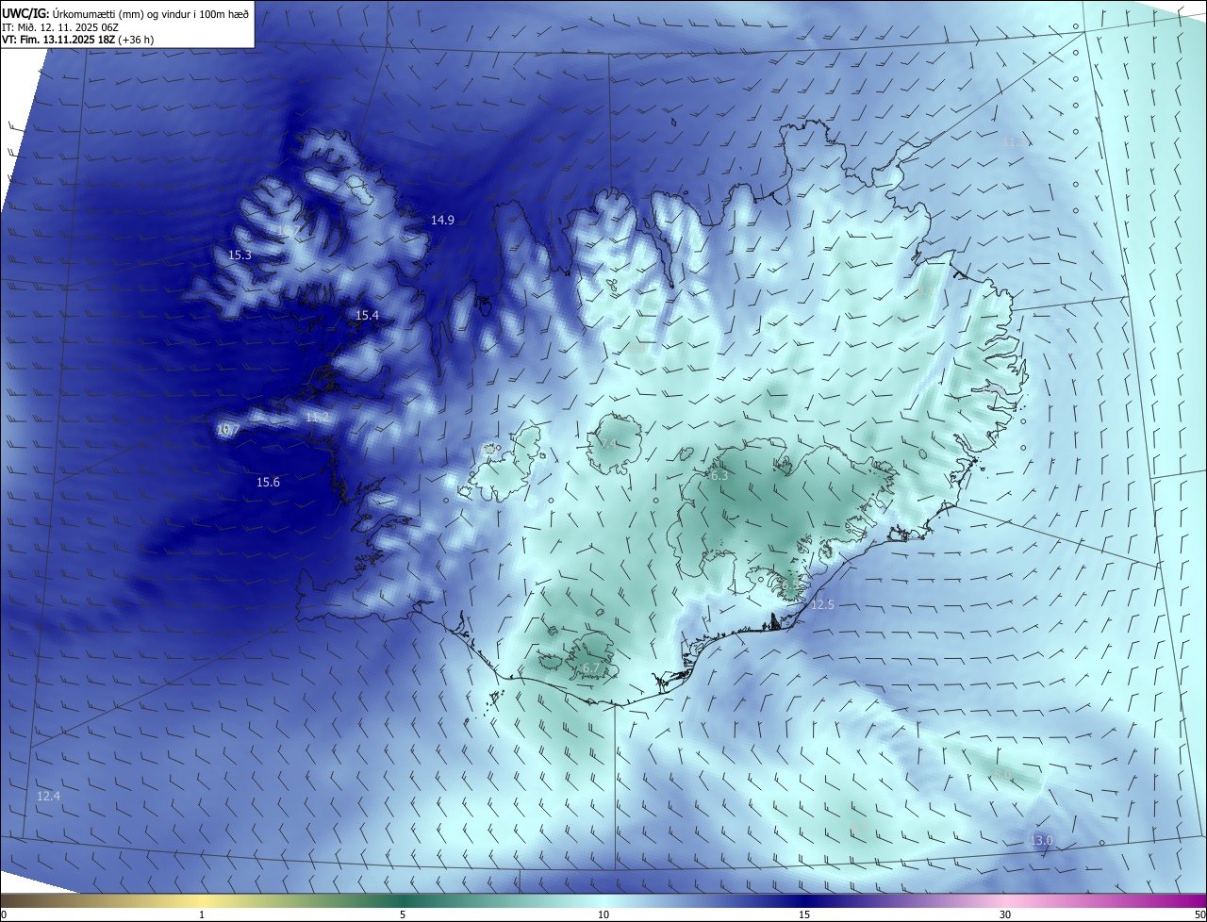
Task: Click the valid time line 'VT: Fim. 13.11.2025 18Z (+36 h)'
Action: click(76, 41)
